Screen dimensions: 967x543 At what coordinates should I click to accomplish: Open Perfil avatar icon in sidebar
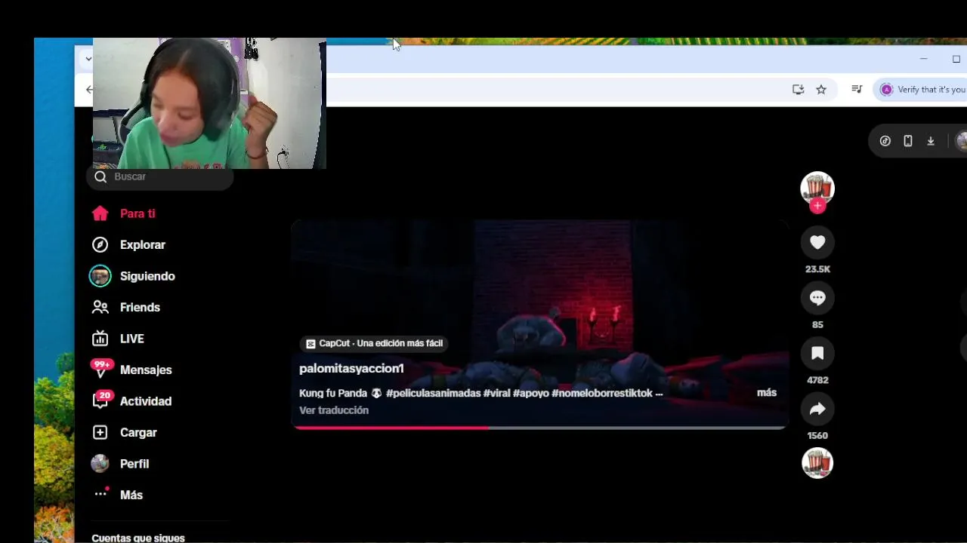click(100, 464)
